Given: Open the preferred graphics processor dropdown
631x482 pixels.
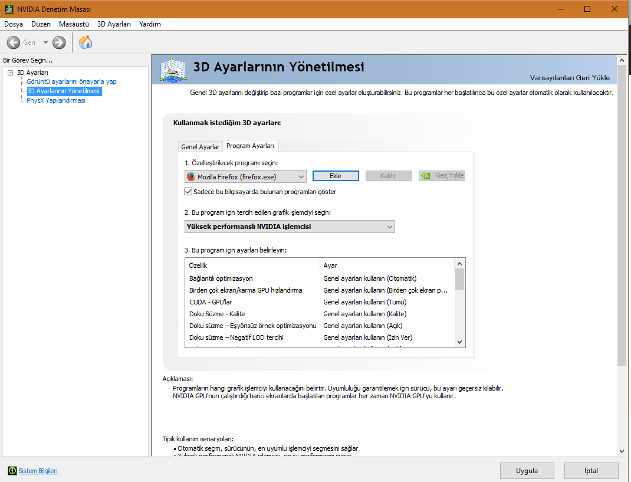Looking at the screenshot, I should click(x=290, y=227).
